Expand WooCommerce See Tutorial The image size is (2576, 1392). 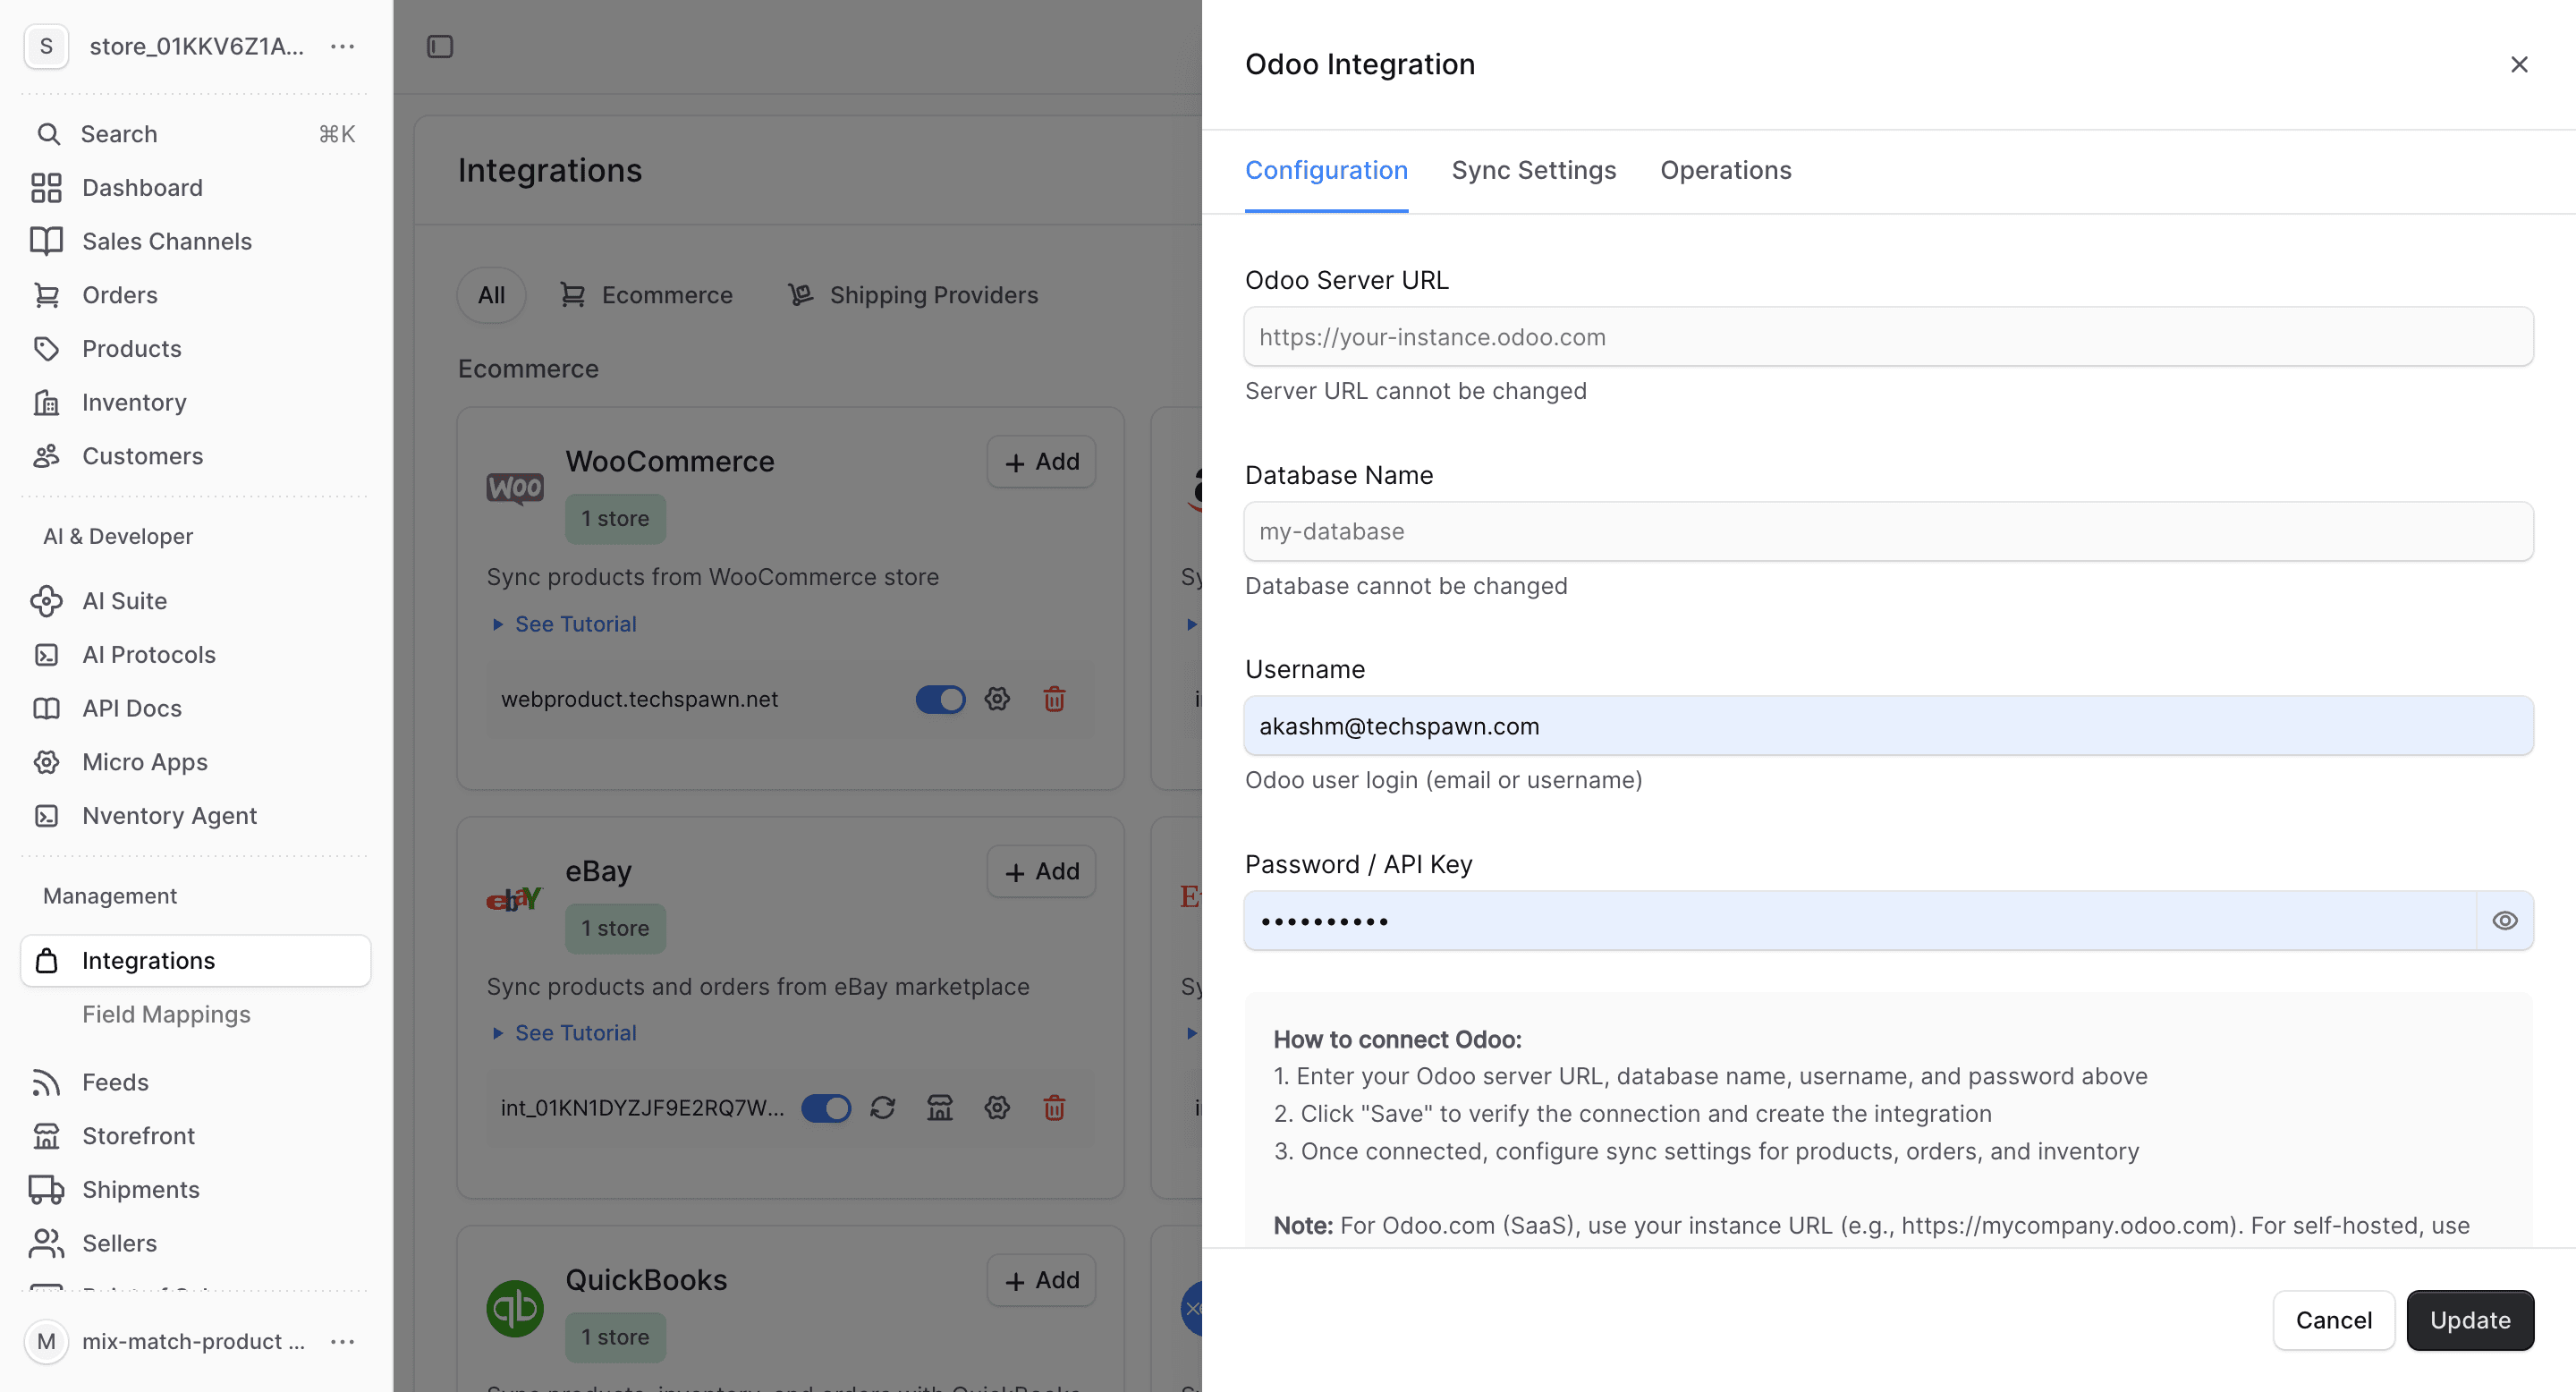click(565, 624)
